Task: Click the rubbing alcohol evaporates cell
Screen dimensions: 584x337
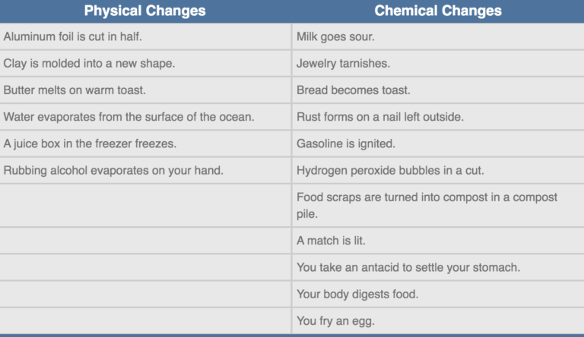Action: tap(113, 170)
